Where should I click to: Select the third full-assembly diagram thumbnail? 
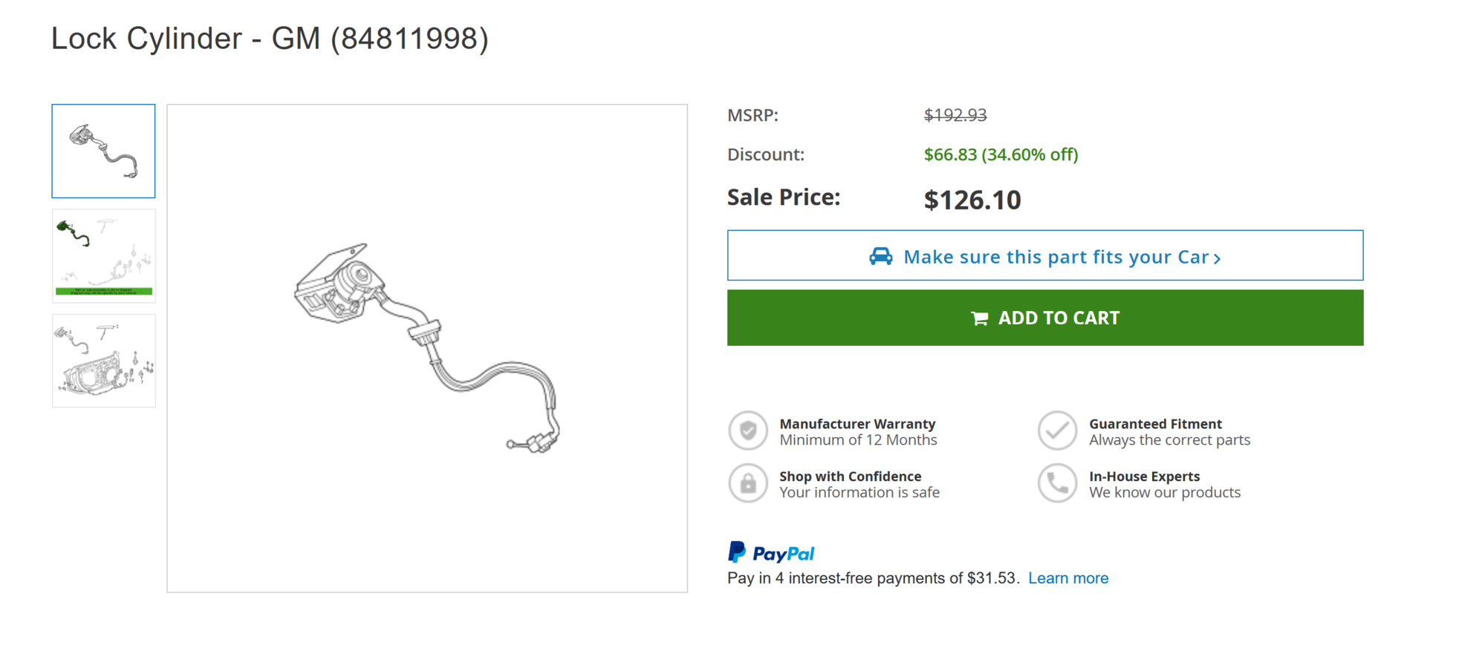[104, 361]
